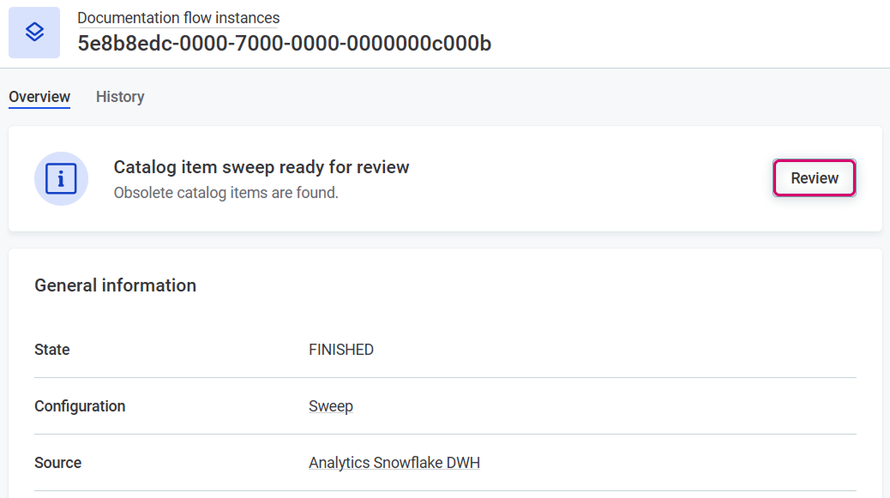The height and width of the screenshot is (498, 890).
Task: Click the instance ID title text
Action: click(284, 44)
